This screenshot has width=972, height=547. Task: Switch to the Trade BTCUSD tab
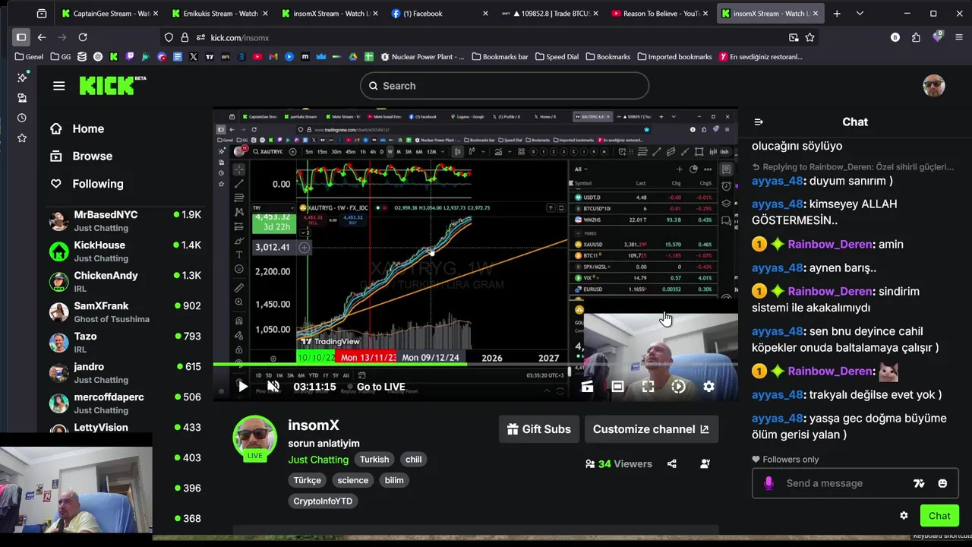[x=548, y=14]
